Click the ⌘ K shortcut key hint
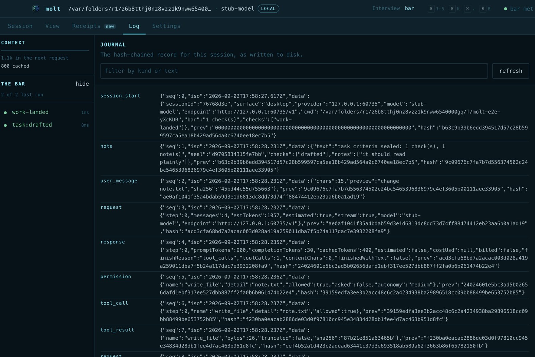The height and width of the screenshot is (357, 535). point(454,8)
